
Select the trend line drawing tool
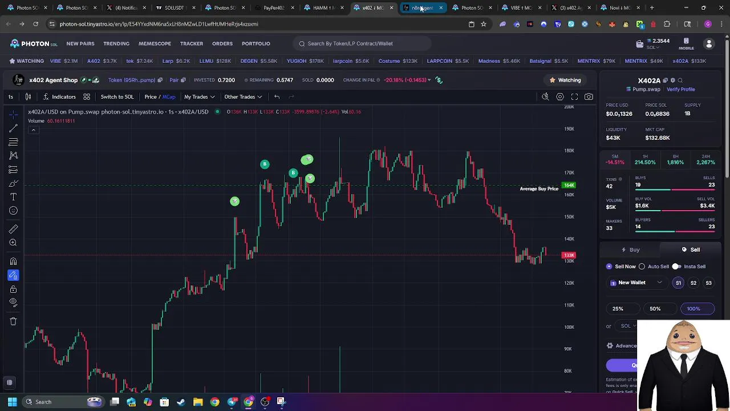13,128
